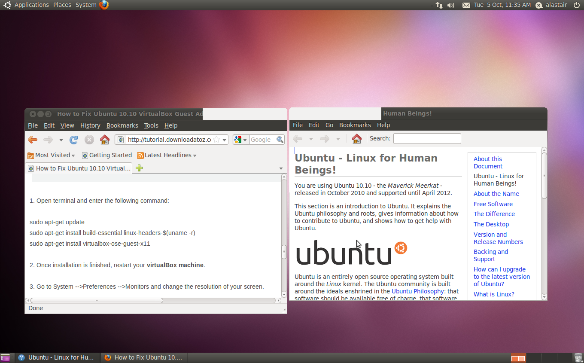584x363 pixels.
Task: Launch Firefox from the top panel icon
Action: point(104,5)
